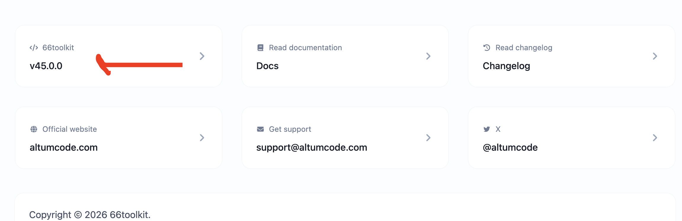Click the chevron on the X card

click(x=655, y=138)
